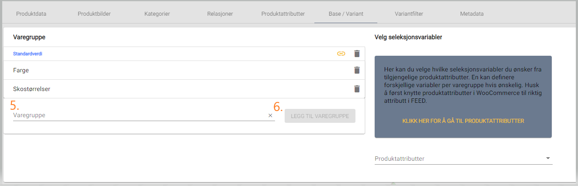Viewport: 578px width, 186px height.
Task: Click the link icon on Standardverdi row
Action: tap(341, 54)
